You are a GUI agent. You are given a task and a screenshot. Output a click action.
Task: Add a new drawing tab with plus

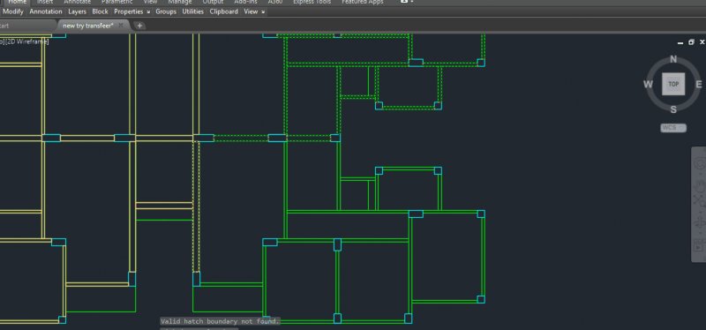[x=139, y=26]
